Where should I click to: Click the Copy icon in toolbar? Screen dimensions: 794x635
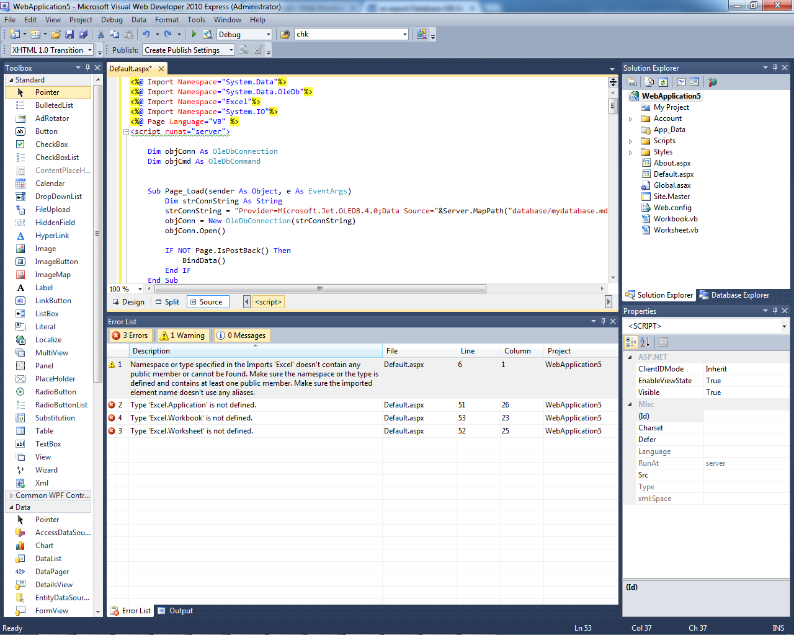click(x=114, y=34)
